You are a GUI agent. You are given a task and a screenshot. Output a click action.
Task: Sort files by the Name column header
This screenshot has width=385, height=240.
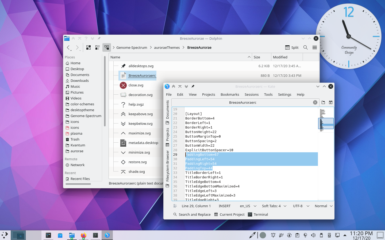pyautogui.click(x=180, y=57)
